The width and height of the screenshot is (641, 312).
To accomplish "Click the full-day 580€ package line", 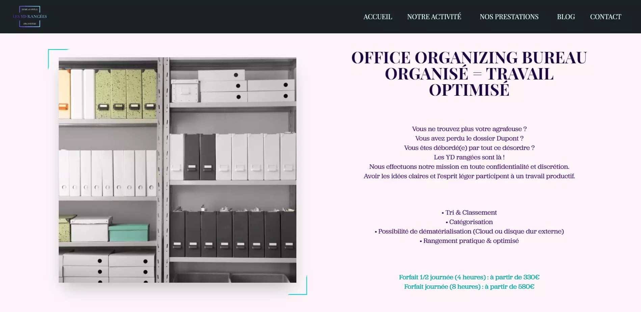I will 469,287.
